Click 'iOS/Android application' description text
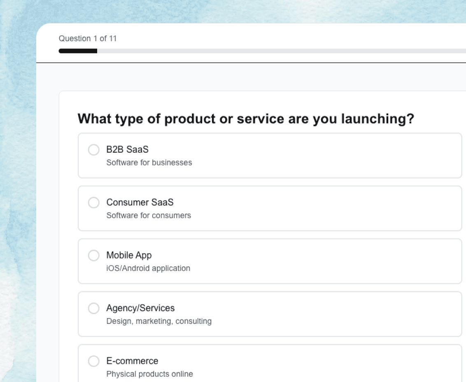The height and width of the screenshot is (382, 466). point(148,268)
